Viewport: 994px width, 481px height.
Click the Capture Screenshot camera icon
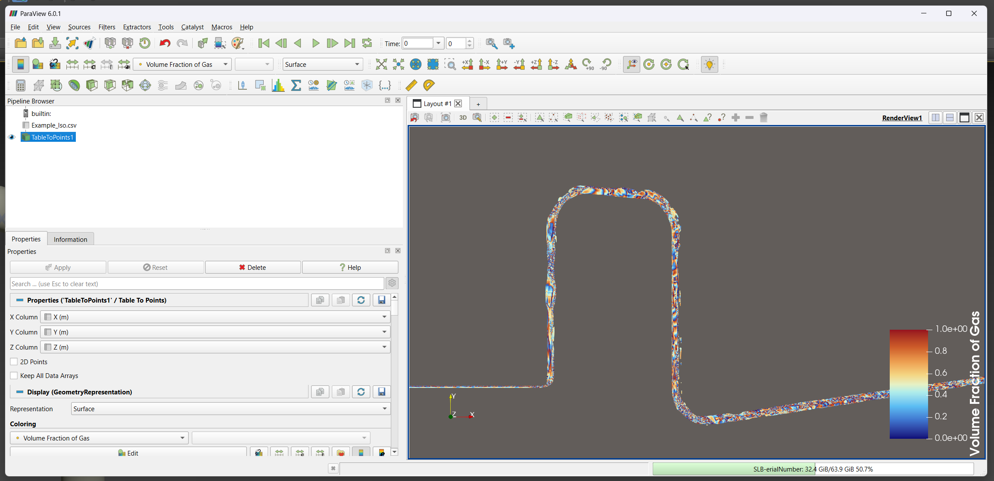coord(446,117)
